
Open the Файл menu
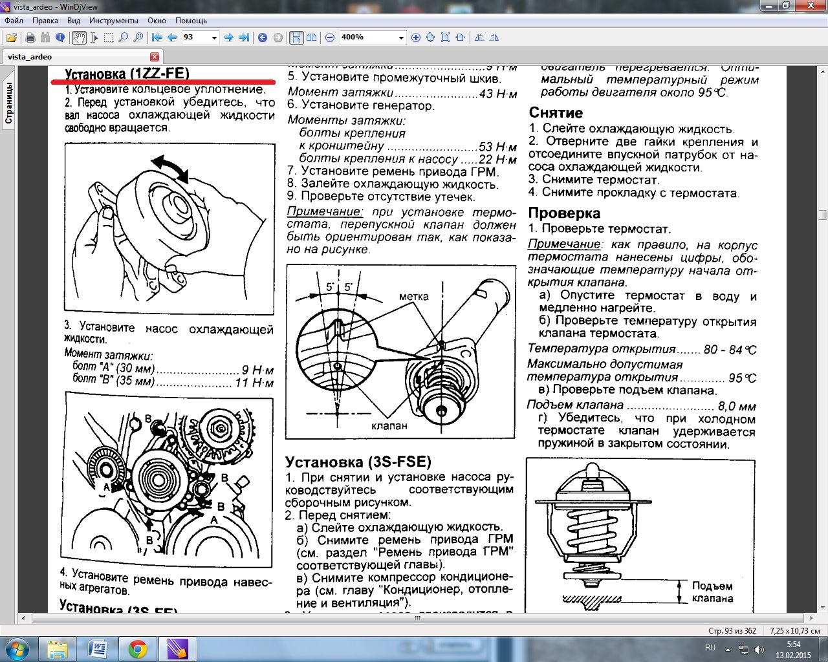[14, 21]
